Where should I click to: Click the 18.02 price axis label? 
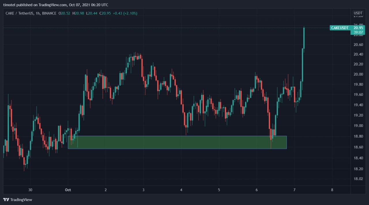(x=358, y=179)
